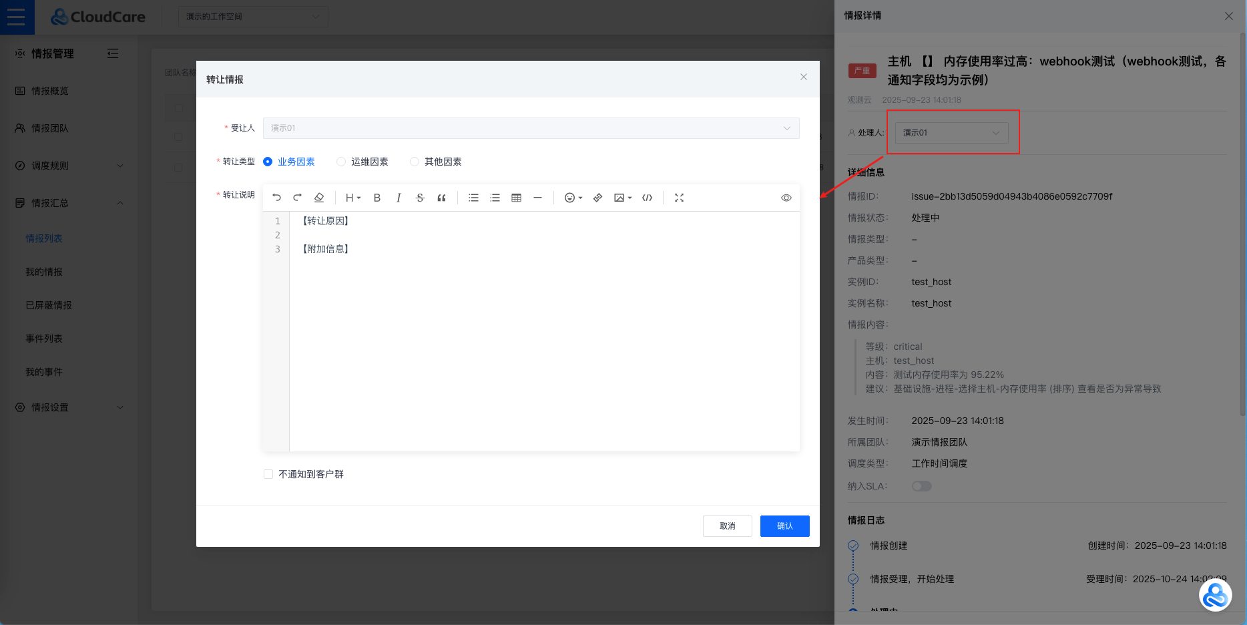Screen dimensions: 1247x625
Task: Toggle bold formatting in the editor
Action: click(377, 198)
